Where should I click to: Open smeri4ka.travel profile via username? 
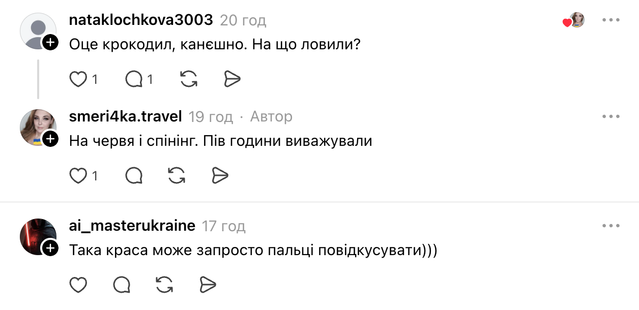pyautogui.click(x=125, y=117)
